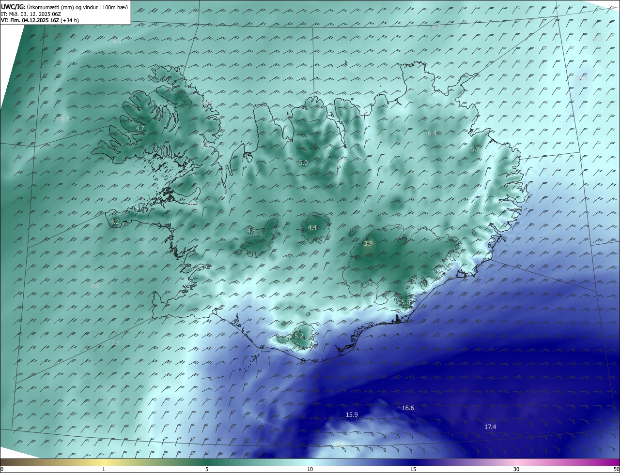This screenshot has width=620, height=473.
Task: Click the 16.6 value label
Action: click(408, 408)
